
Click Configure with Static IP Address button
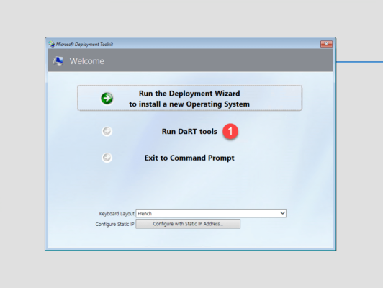coord(188,224)
